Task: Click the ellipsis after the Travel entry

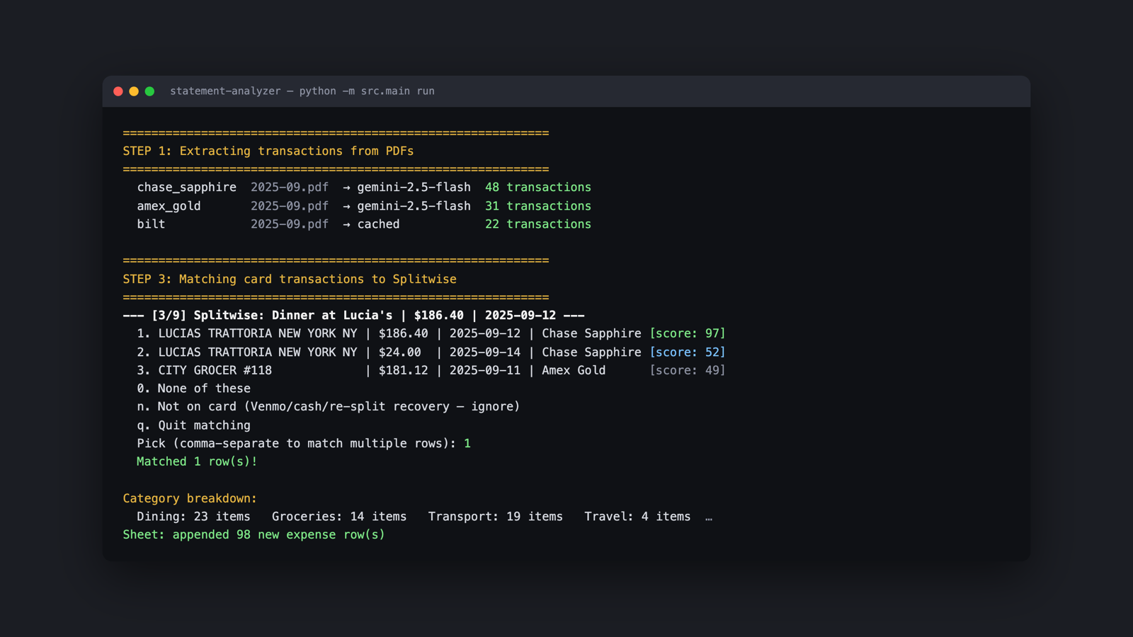Action: pyautogui.click(x=709, y=518)
